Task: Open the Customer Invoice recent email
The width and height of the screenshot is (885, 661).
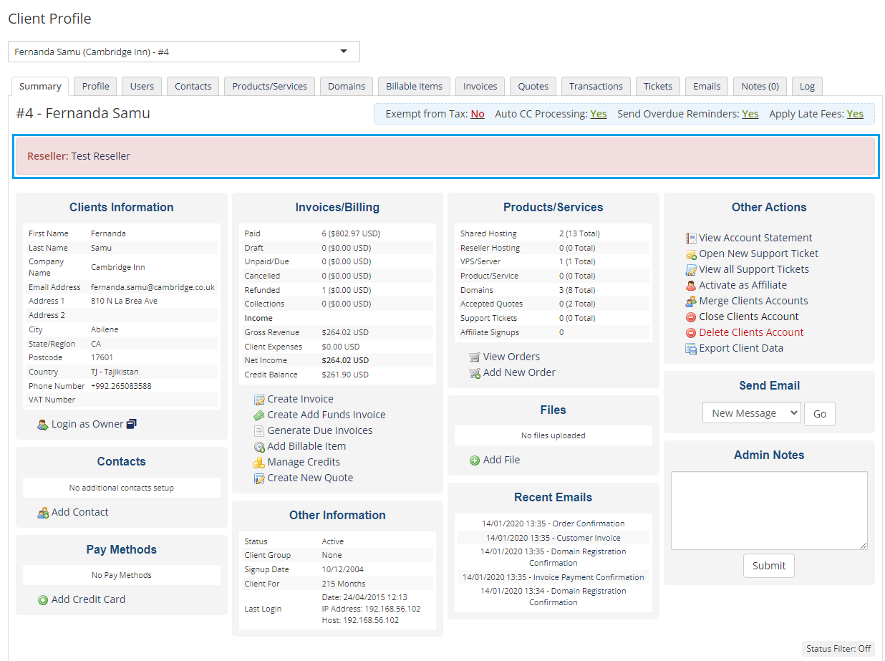Action: pyautogui.click(x=553, y=538)
